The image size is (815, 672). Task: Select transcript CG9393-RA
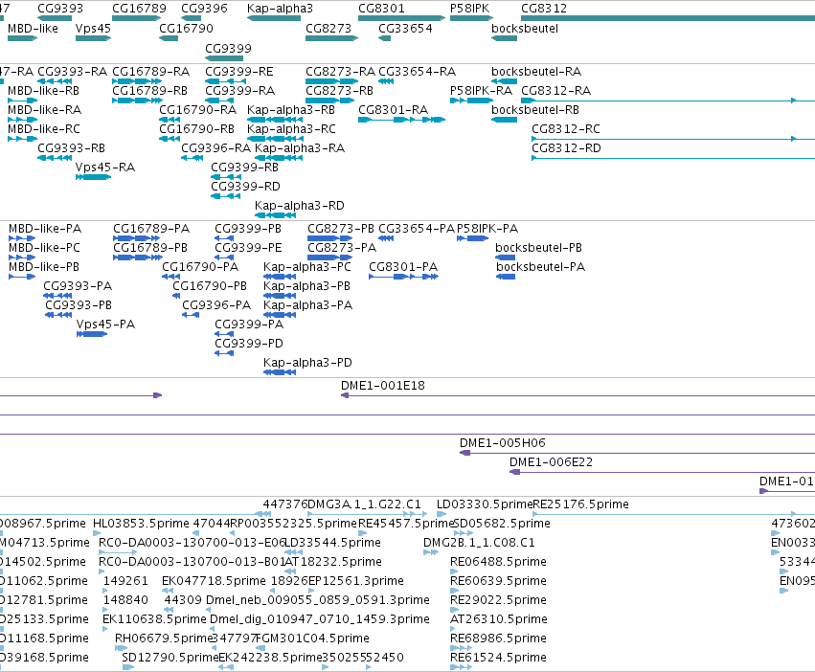point(72,71)
